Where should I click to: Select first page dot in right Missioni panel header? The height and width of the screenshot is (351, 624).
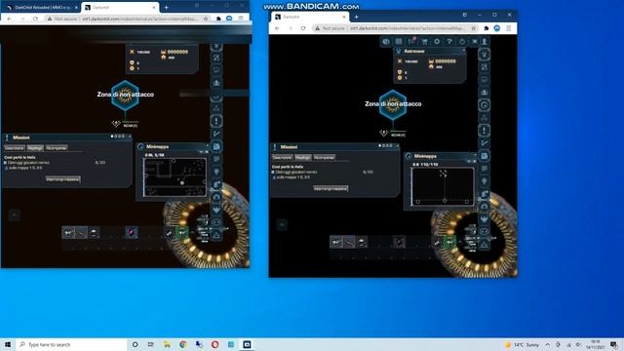tap(380, 146)
